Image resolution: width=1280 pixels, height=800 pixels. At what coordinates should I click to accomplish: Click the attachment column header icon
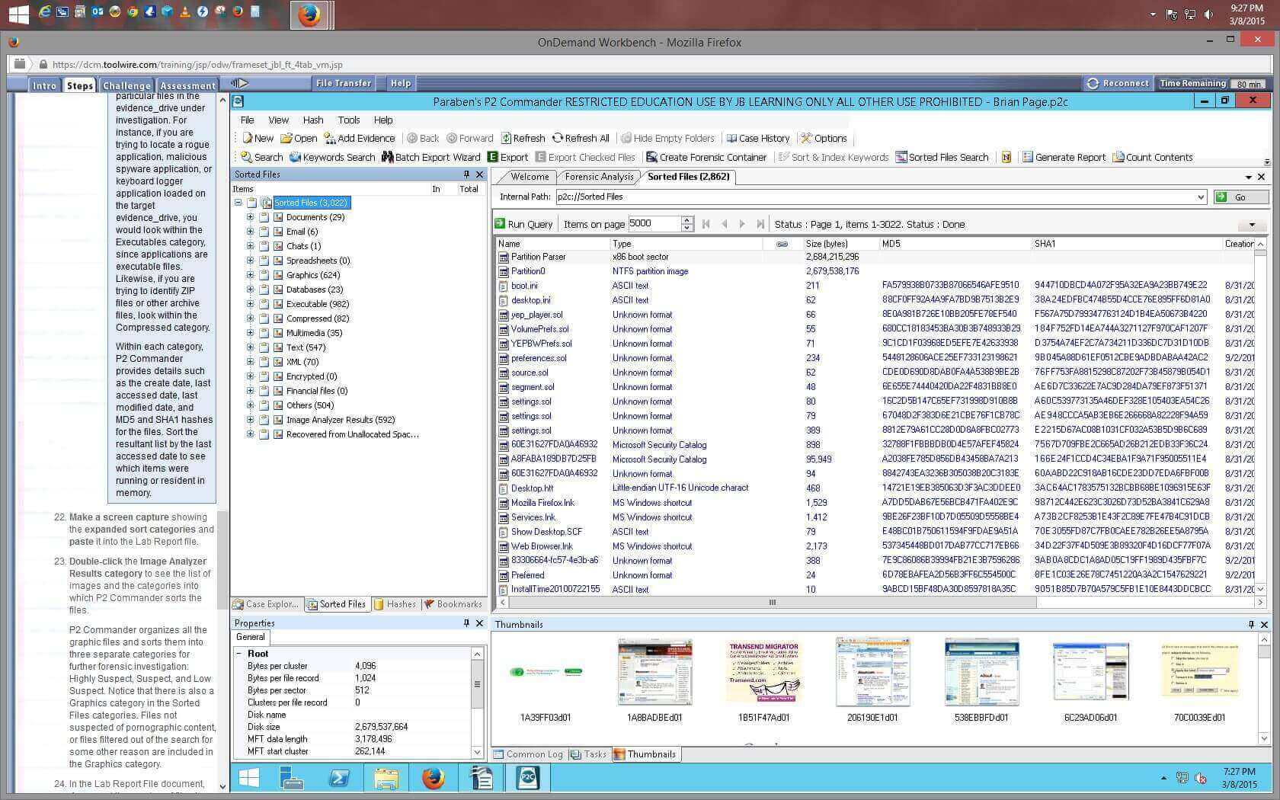point(782,244)
